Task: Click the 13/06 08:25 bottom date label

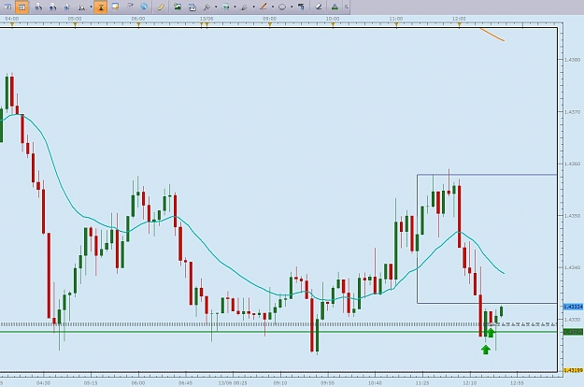Action: tap(233, 382)
